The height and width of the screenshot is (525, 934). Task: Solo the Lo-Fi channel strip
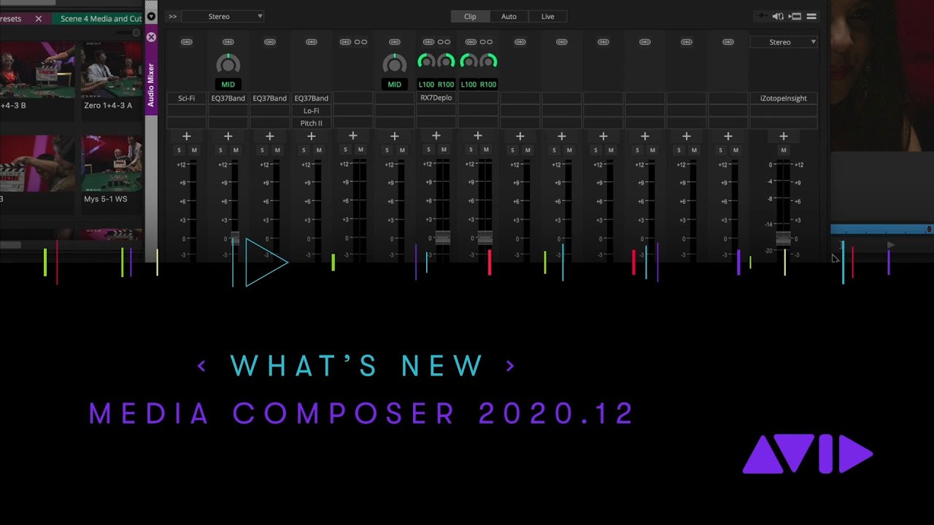pos(304,150)
